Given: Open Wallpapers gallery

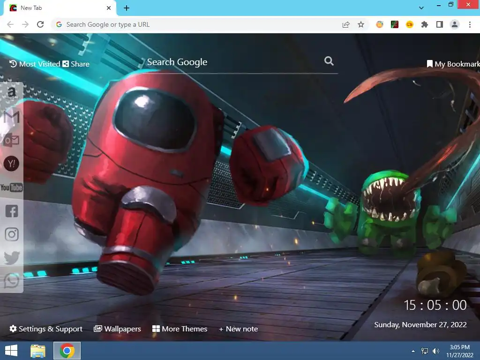Looking at the screenshot, I should coord(117,329).
